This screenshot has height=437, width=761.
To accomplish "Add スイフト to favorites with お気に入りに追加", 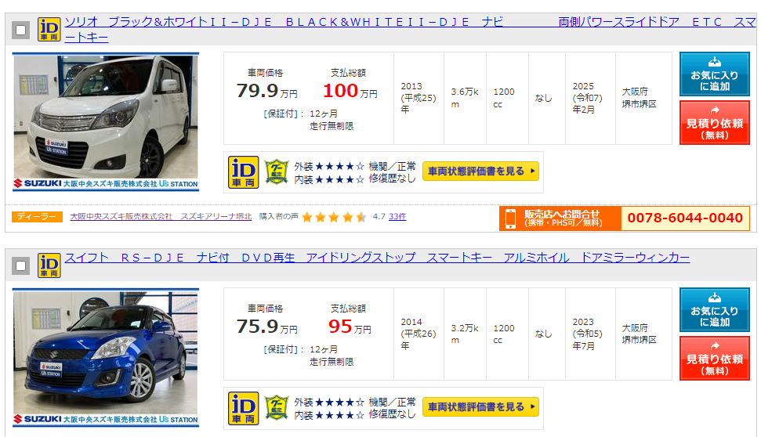I will (x=715, y=310).
